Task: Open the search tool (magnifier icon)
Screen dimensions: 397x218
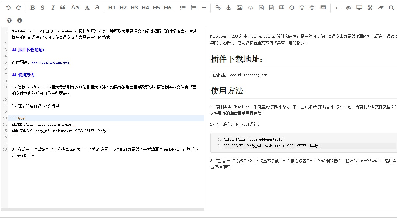Action: tap(391, 8)
